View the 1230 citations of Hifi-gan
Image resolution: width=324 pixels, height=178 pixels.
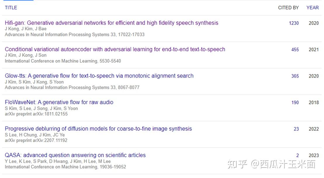pyautogui.click(x=294, y=23)
